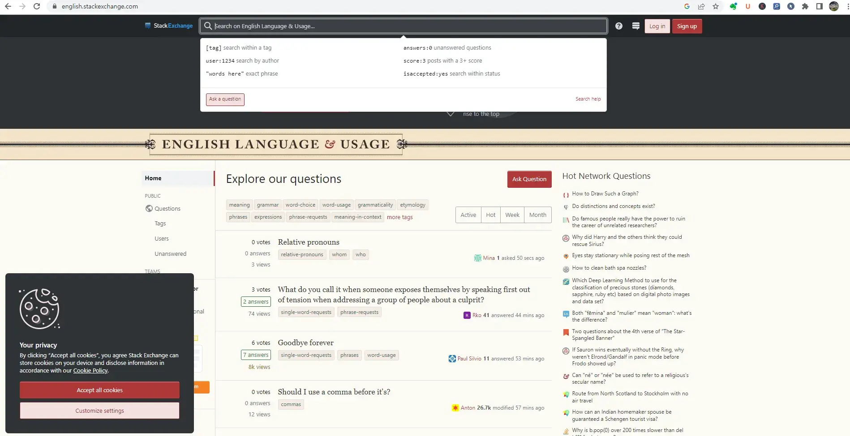Image resolution: width=850 pixels, height=436 pixels.
Task: Click the Google icon in address bar
Action: tap(687, 6)
